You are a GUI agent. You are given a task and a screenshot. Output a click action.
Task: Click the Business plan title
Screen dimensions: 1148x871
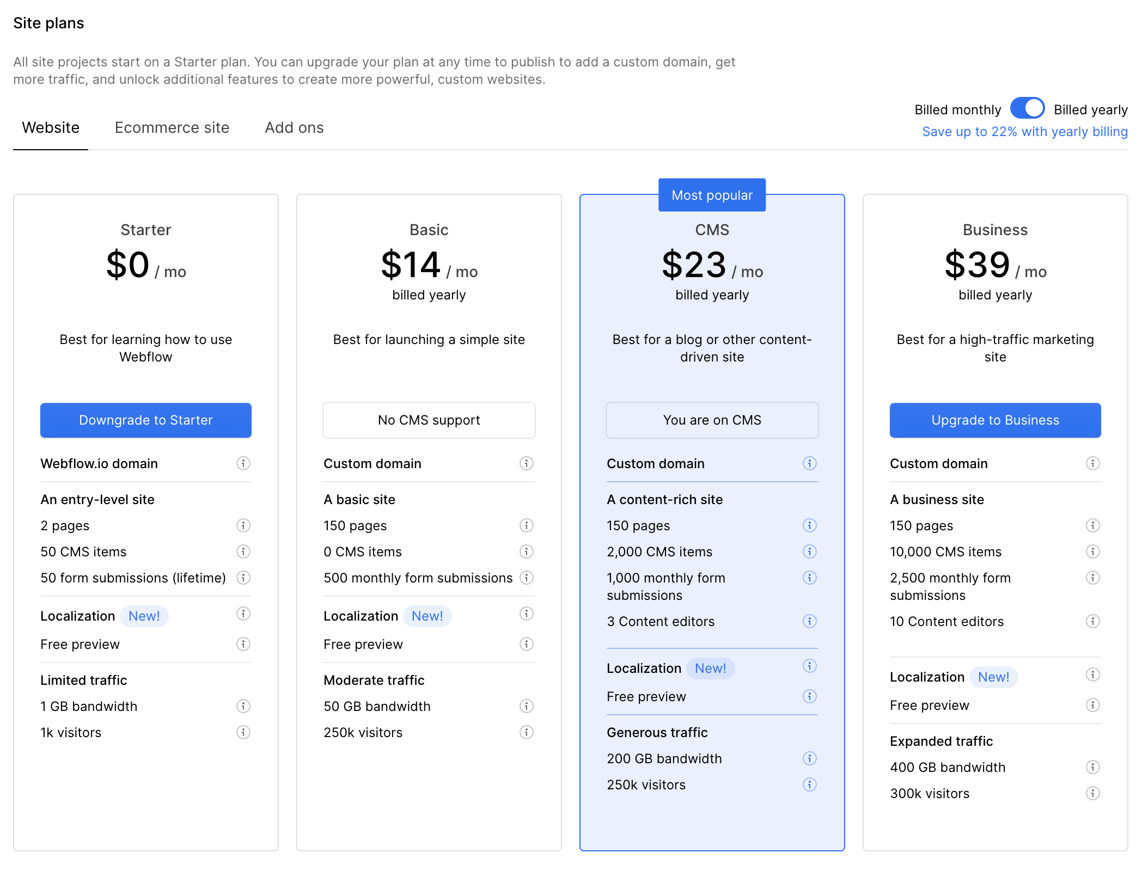click(x=996, y=230)
